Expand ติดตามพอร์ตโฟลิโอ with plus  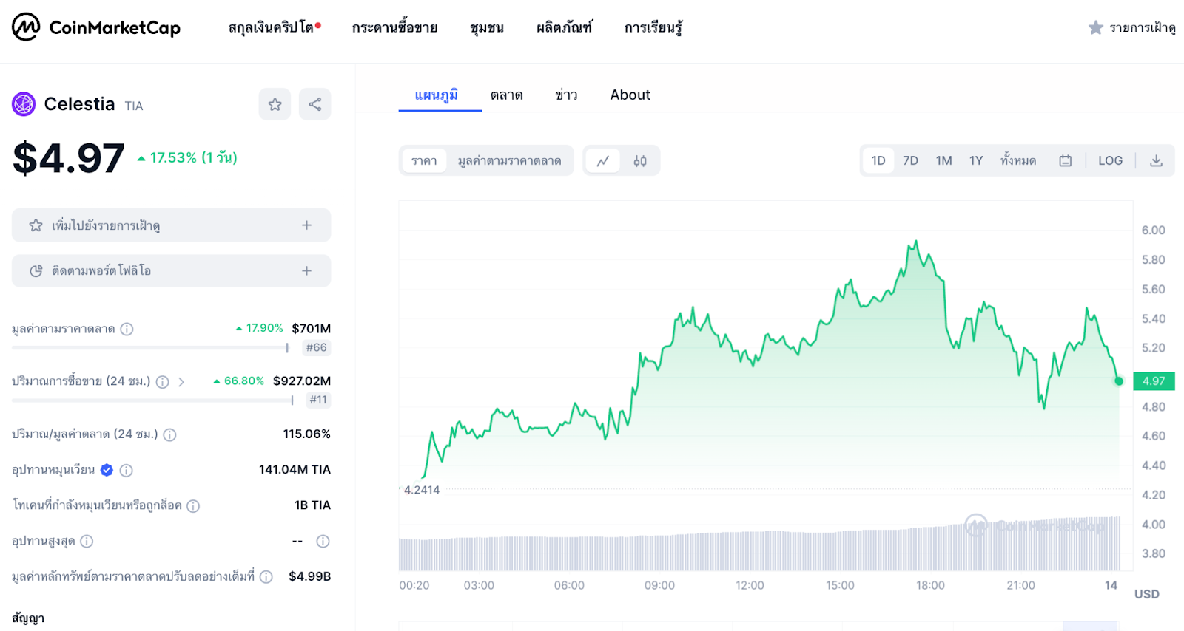[306, 271]
